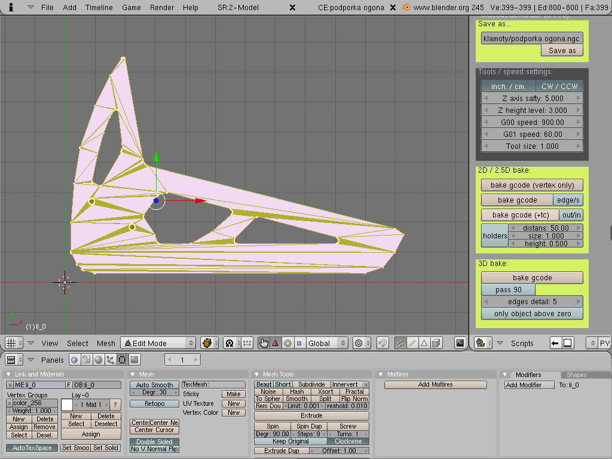The image size is (612, 459).
Task: Click the output filename field
Action: tap(532, 38)
